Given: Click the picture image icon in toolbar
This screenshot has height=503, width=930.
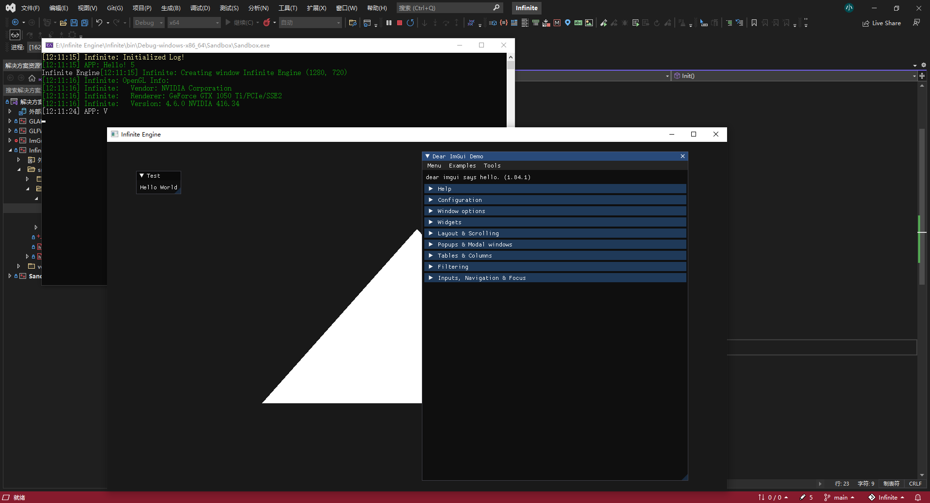Looking at the screenshot, I should pyautogui.click(x=589, y=23).
